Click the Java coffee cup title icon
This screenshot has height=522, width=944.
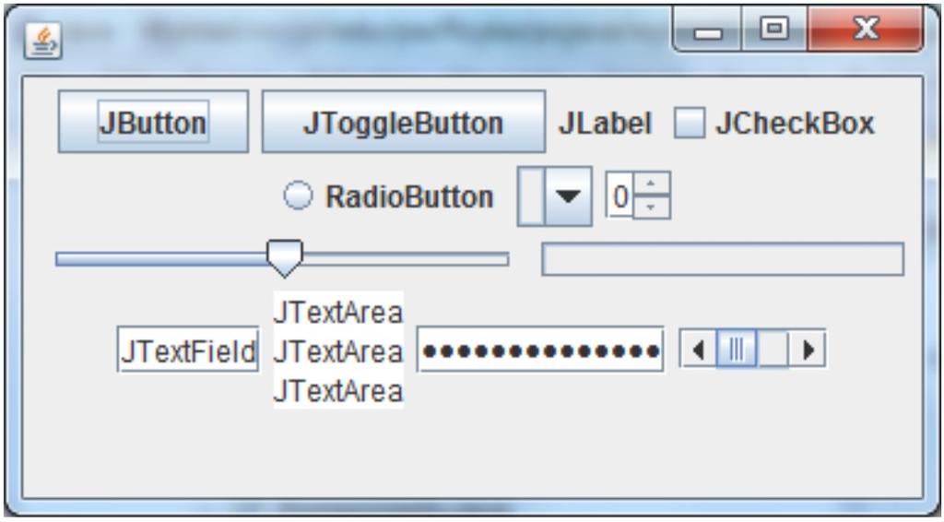pos(42,41)
